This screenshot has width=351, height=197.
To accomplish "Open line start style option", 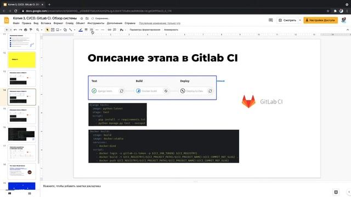I will (97, 30).
